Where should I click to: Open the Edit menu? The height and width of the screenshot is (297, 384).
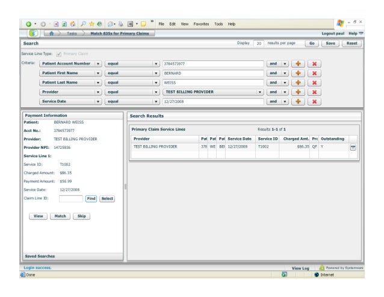tap(172, 24)
